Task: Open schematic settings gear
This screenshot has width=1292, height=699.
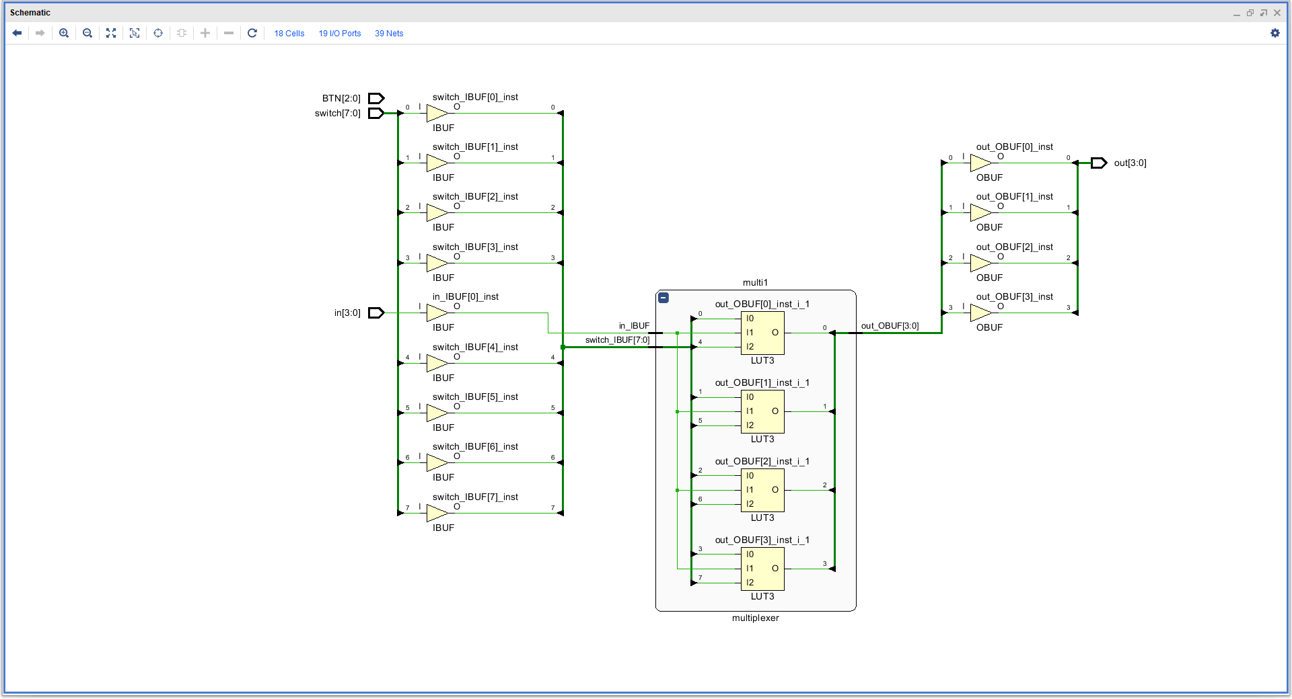Action: [x=1275, y=33]
